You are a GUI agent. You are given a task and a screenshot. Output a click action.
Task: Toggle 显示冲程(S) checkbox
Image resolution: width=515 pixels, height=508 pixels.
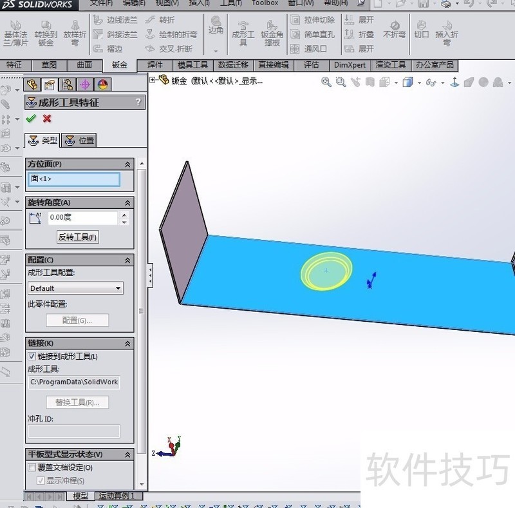point(41,480)
